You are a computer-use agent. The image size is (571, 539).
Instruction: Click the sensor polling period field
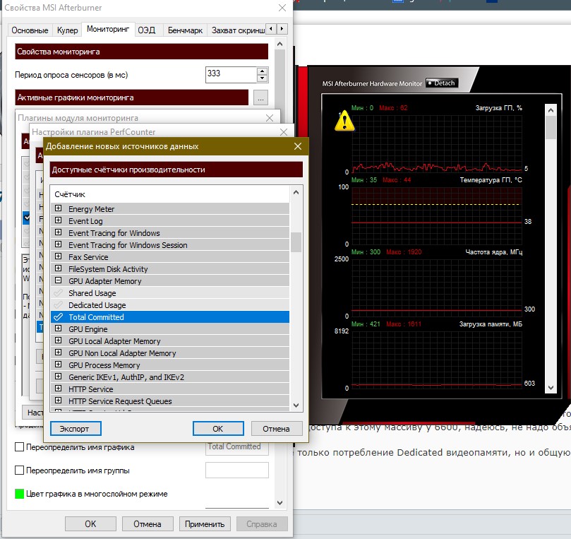(232, 75)
